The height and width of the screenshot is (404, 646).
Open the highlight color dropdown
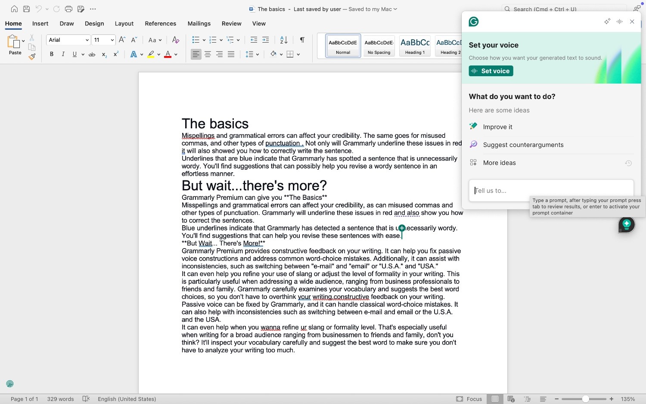point(158,54)
